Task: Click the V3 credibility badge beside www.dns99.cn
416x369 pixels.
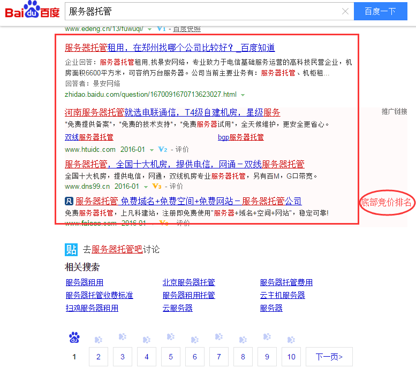Action: pyautogui.click(x=157, y=187)
